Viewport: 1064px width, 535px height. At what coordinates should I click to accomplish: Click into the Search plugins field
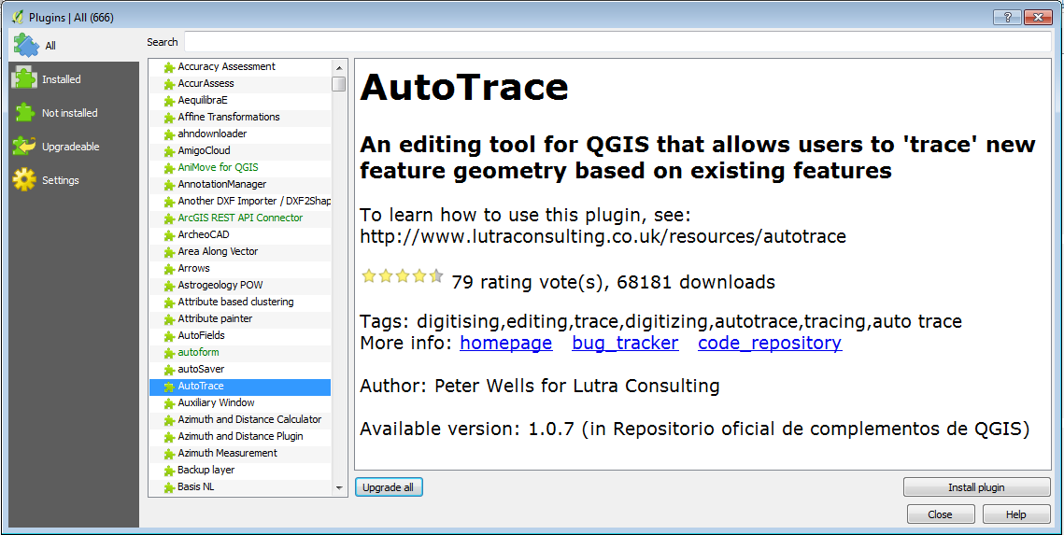(617, 41)
